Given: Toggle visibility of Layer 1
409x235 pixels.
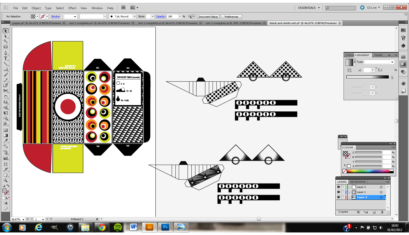Looking at the screenshot, I should point(338,192).
